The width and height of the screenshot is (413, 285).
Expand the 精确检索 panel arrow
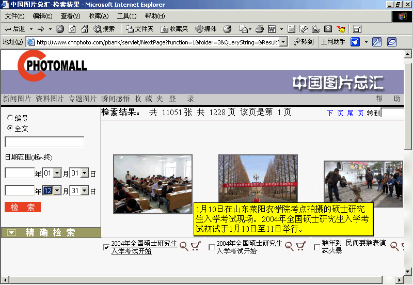[x=11, y=232]
